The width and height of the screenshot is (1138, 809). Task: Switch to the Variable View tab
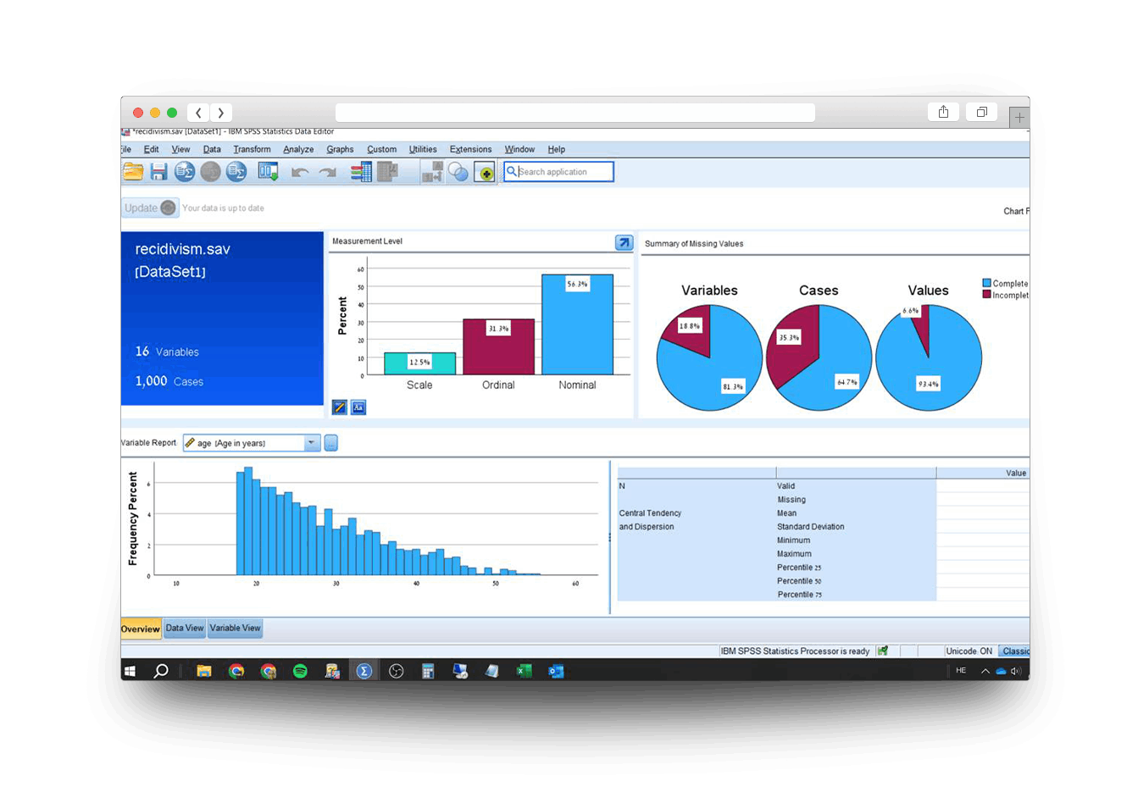pos(235,629)
